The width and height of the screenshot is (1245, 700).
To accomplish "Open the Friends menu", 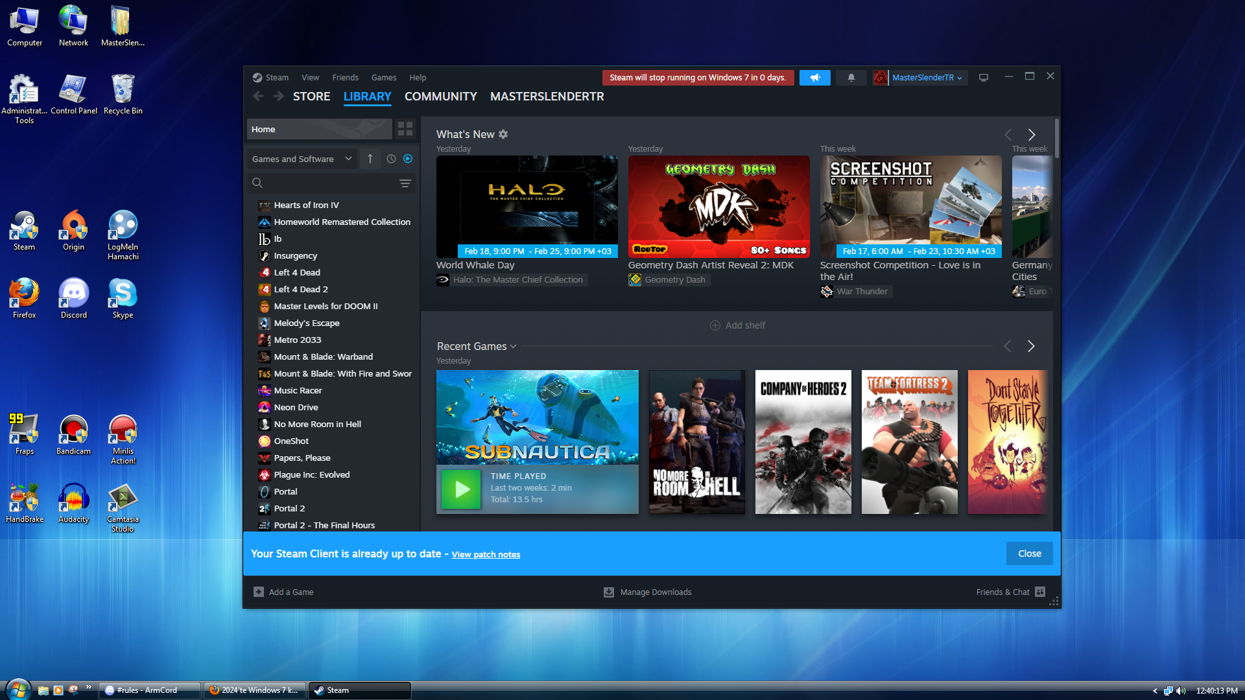I will pyautogui.click(x=345, y=78).
